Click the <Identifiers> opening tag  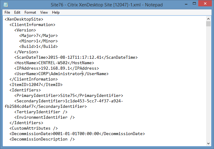pyautogui.click(x=25, y=90)
